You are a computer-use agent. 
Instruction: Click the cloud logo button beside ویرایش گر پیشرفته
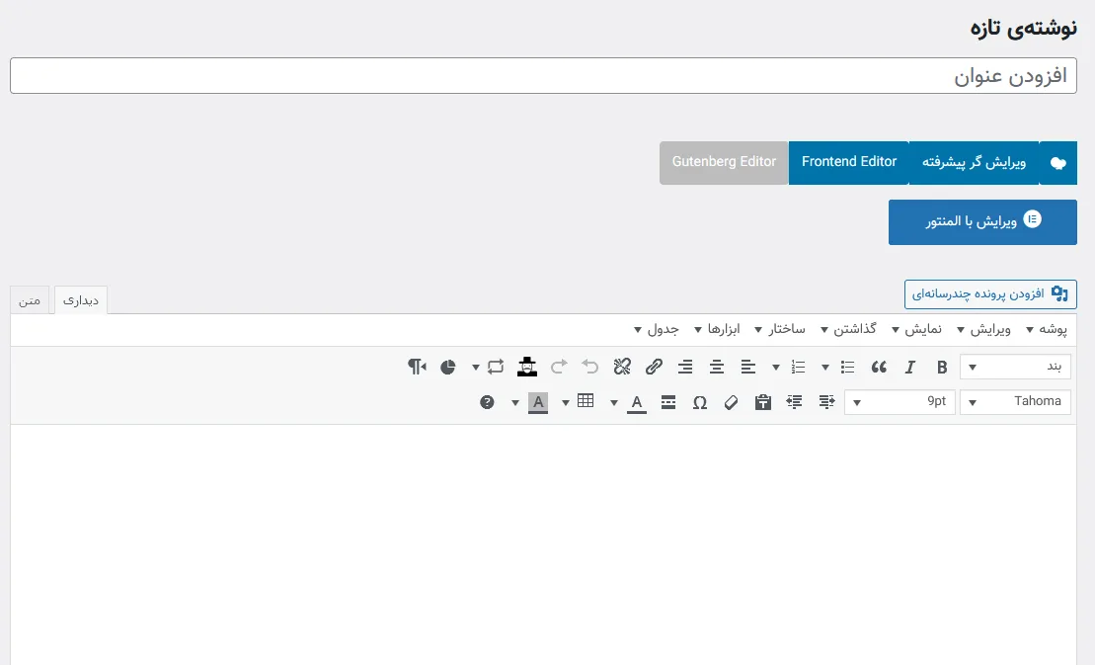tap(1058, 163)
